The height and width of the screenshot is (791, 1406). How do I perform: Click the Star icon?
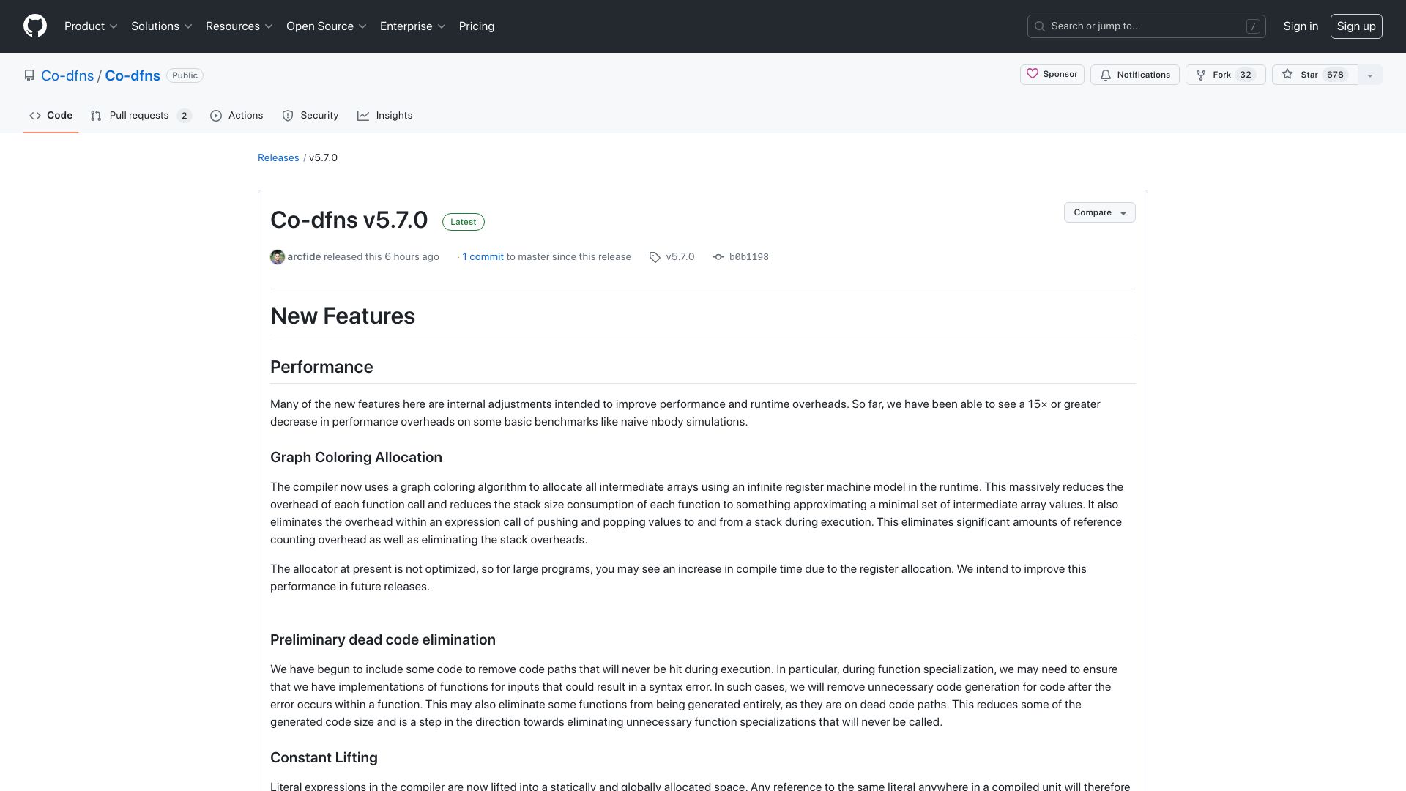pyautogui.click(x=1287, y=75)
